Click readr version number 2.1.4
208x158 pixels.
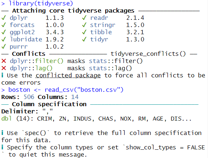click(135, 18)
